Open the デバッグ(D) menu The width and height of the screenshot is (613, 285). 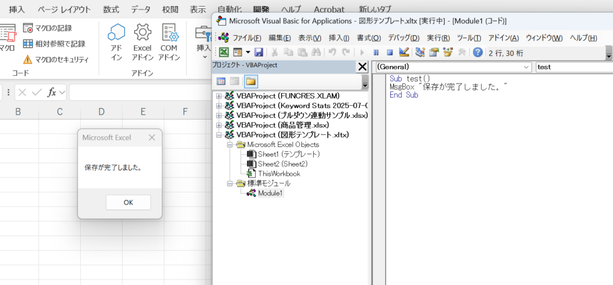coord(403,38)
